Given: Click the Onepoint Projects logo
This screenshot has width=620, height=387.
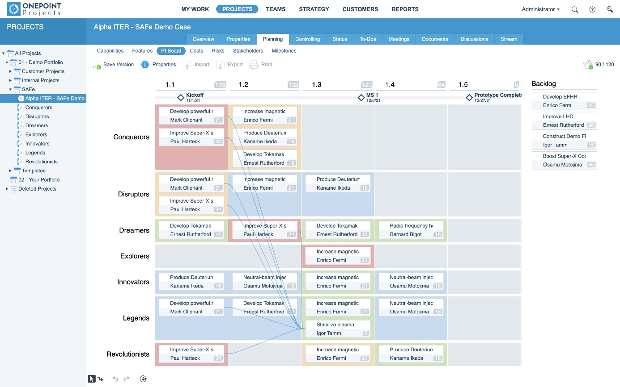Looking at the screenshot, I should (34, 9).
